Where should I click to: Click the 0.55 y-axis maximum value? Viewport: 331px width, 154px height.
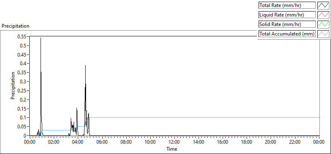pyautogui.click(x=22, y=37)
